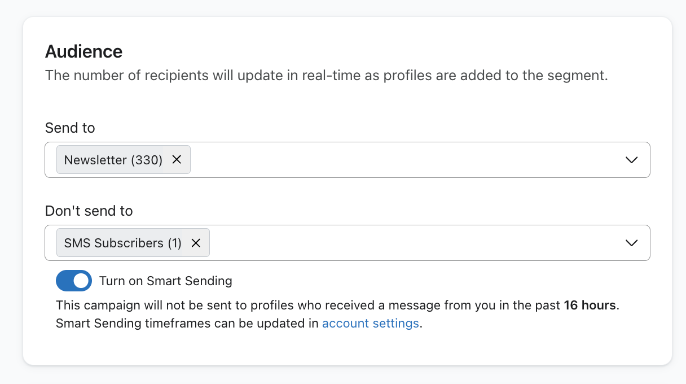Click the 'Turn on Smart Sending' label

click(165, 281)
